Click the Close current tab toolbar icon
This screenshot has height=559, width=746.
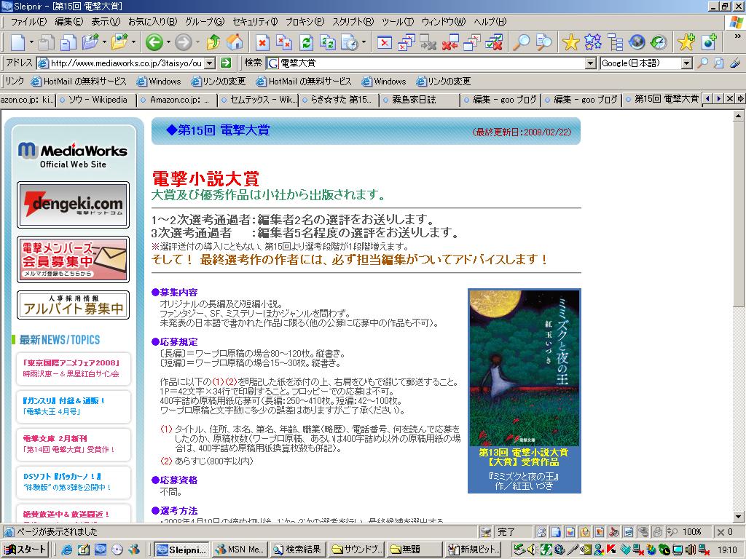pyautogui.click(x=385, y=42)
